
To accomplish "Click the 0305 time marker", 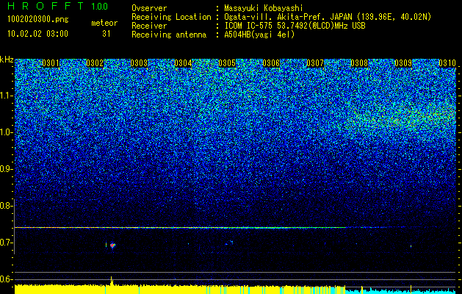I will click(227, 63).
